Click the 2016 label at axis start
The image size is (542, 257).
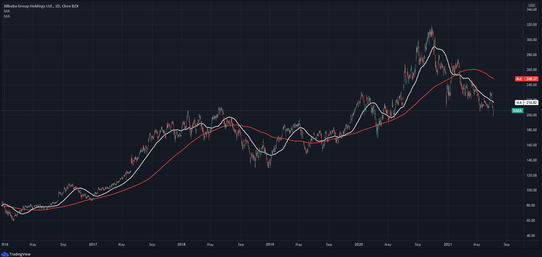pyautogui.click(x=4, y=245)
